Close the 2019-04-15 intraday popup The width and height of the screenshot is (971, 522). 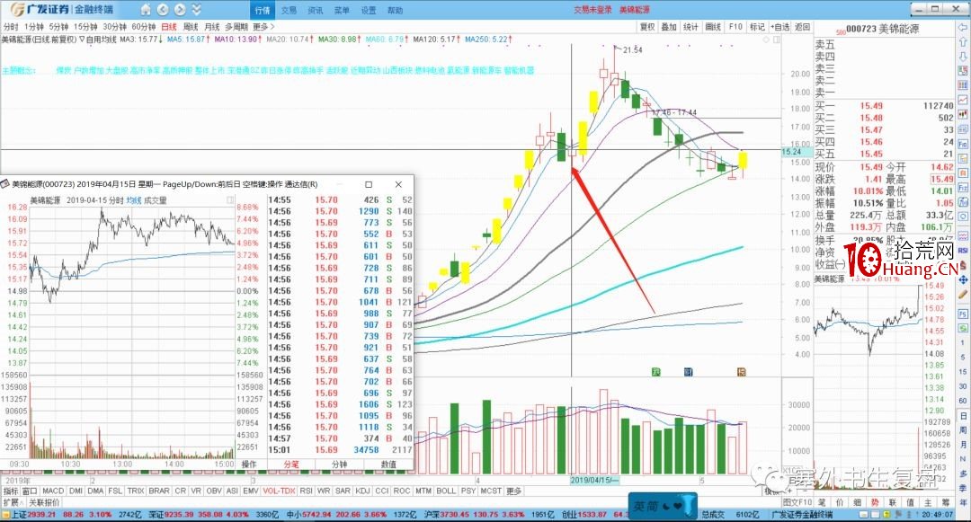pos(398,184)
